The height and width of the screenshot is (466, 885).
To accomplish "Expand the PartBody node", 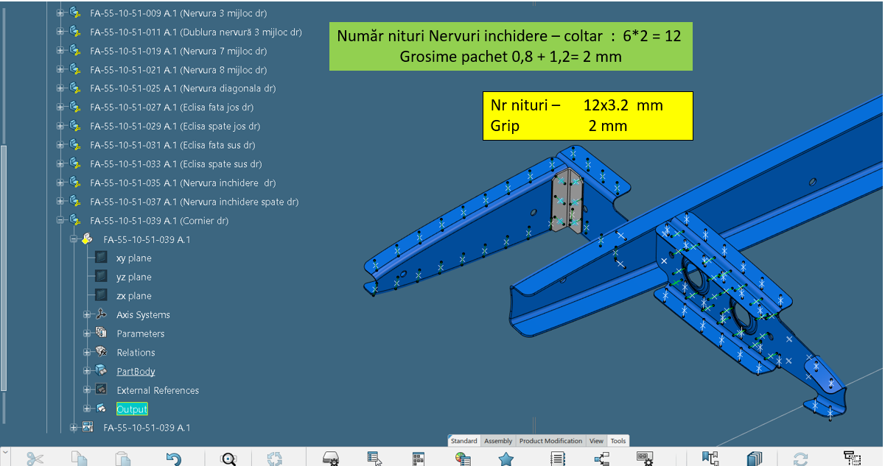I will click(87, 371).
